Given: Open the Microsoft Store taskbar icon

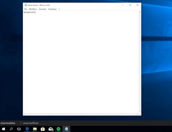Looking at the screenshot, I should click(x=43, y=129).
